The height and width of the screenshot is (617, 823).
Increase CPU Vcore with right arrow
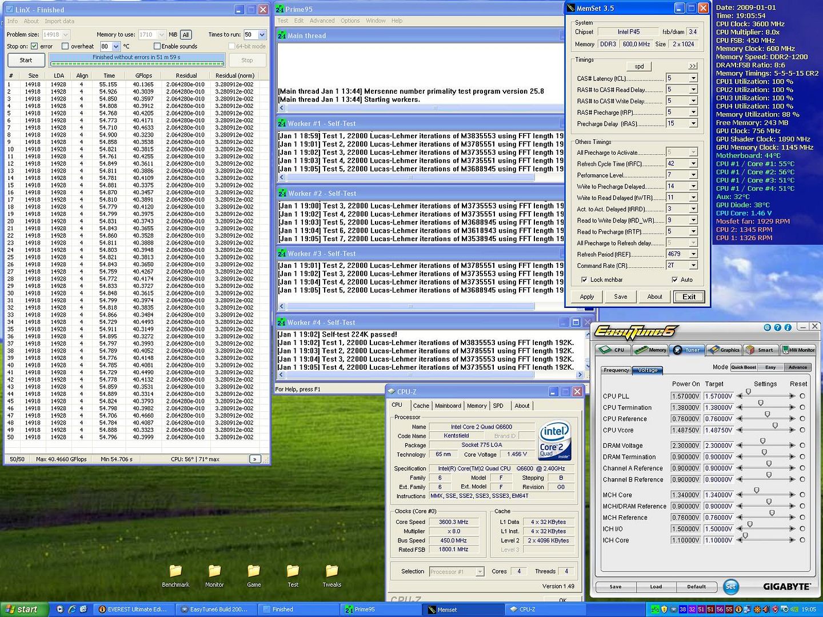(x=792, y=430)
